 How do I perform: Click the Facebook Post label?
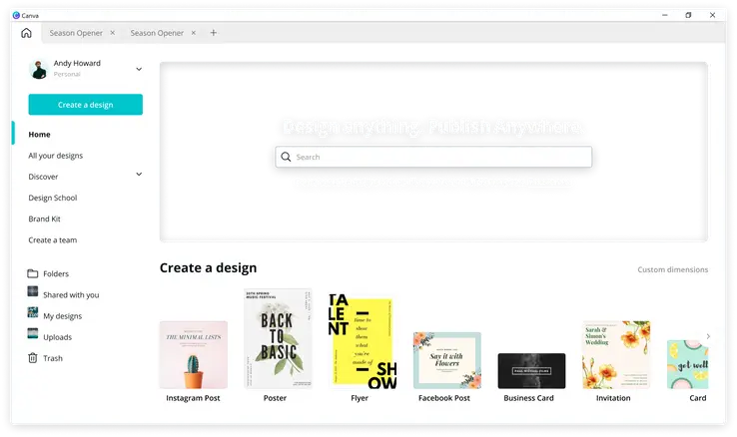tap(444, 398)
